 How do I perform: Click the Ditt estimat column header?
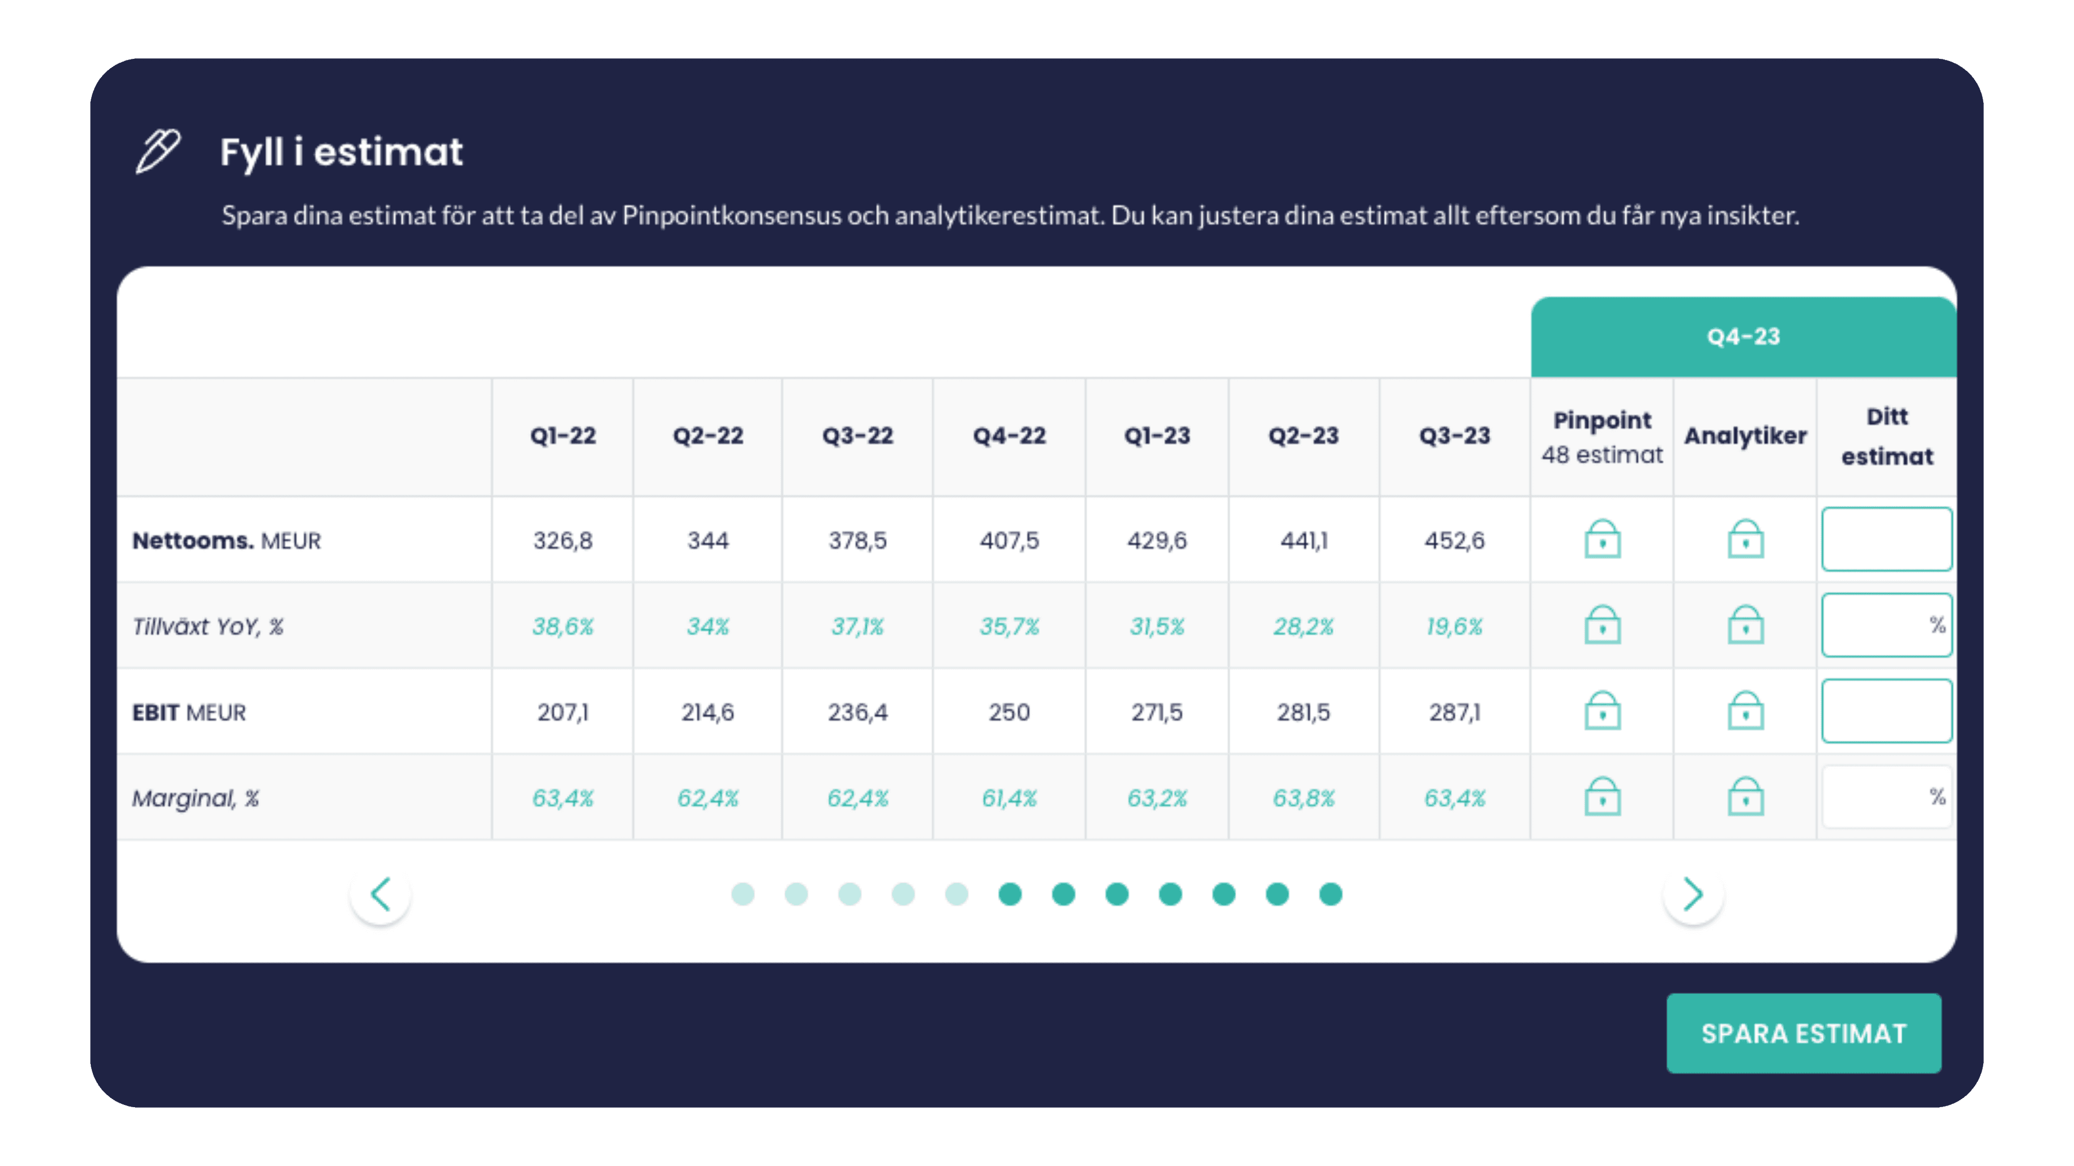pos(1887,437)
